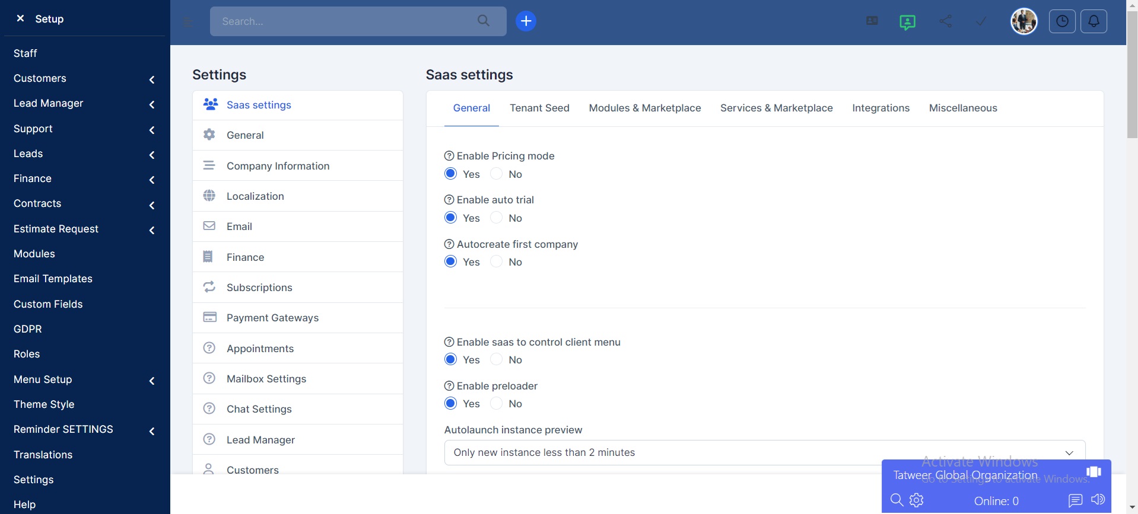Click the green chat feedback icon
The image size is (1138, 514).
(x=907, y=22)
